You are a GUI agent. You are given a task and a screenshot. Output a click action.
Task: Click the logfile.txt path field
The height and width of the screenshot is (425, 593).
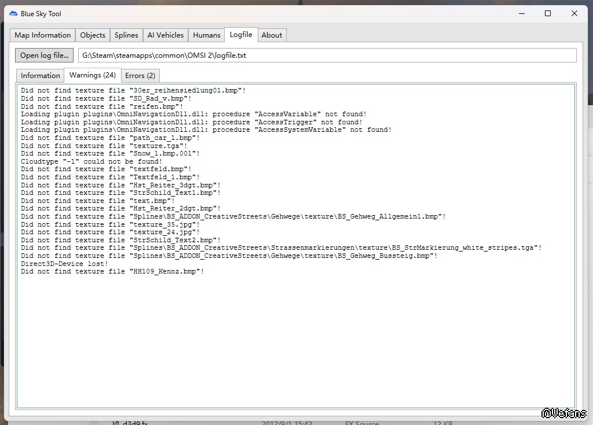(x=327, y=56)
